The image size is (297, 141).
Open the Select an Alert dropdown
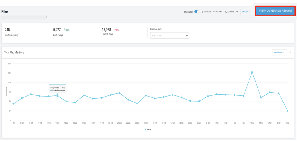(170, 35)
